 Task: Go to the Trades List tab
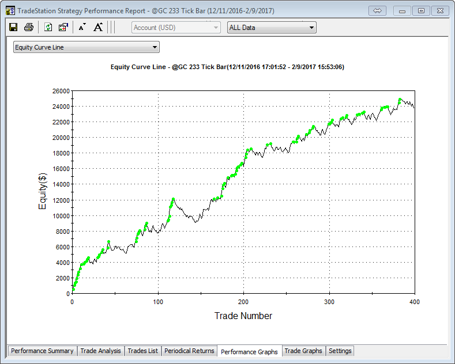coord(142,351)
